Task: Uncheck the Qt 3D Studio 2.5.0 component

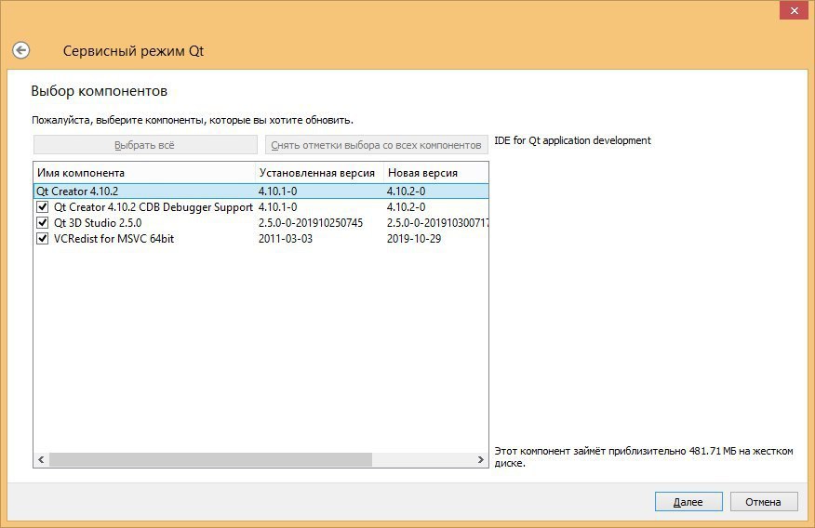Action: pyautogui.click(x=43, y=223)
